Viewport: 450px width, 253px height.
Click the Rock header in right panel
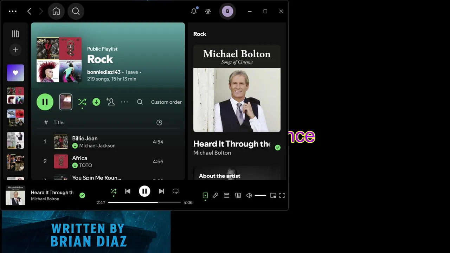click(200, 34)
